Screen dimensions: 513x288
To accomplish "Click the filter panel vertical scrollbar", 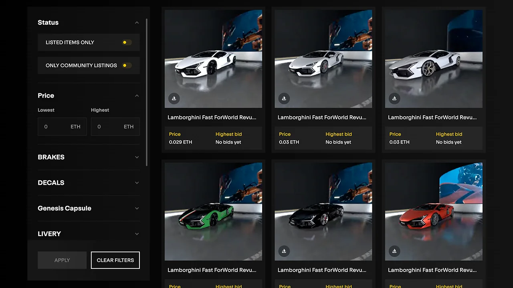I will tap(147, 92).
